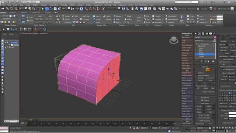Collapse the Edit Polygons rollout
Screen dimensions: 236x133
205,100
